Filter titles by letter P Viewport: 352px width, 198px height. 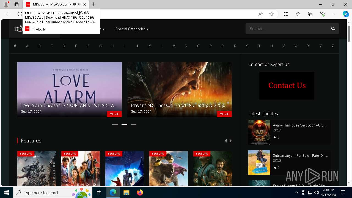pyautogui.click(x=210, y=46)
